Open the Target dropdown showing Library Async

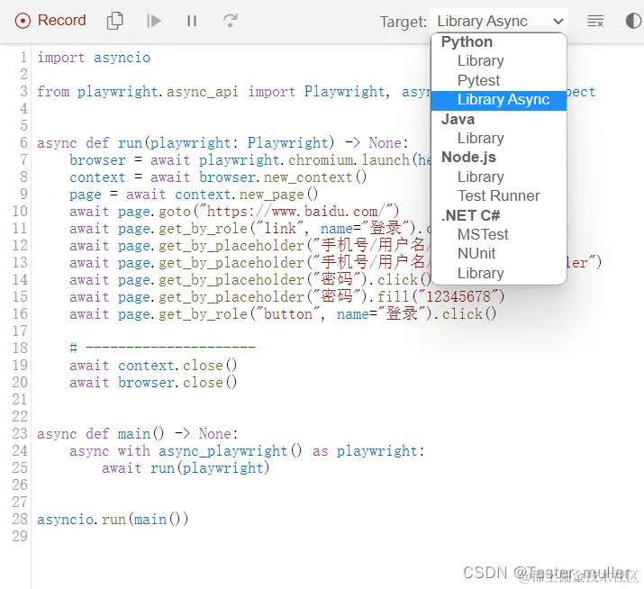point(499,21)
